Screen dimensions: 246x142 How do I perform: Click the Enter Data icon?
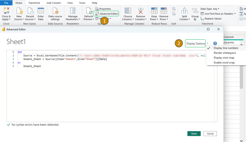pos(41,11)
